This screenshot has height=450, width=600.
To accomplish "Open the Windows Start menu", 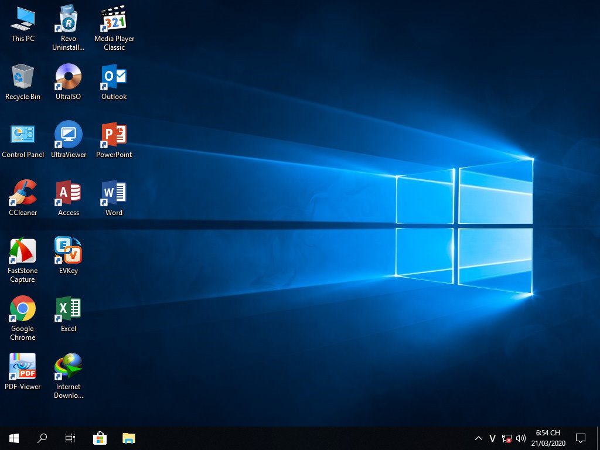I will pyautogui.click(x=14, y=438).
